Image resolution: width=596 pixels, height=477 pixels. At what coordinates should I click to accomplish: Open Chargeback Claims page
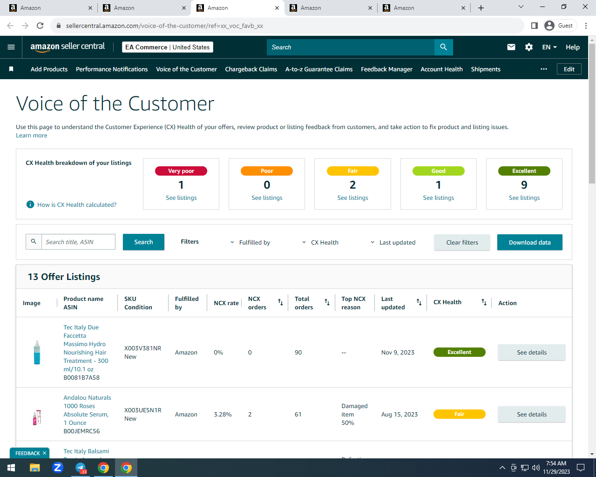coord(251,69)
